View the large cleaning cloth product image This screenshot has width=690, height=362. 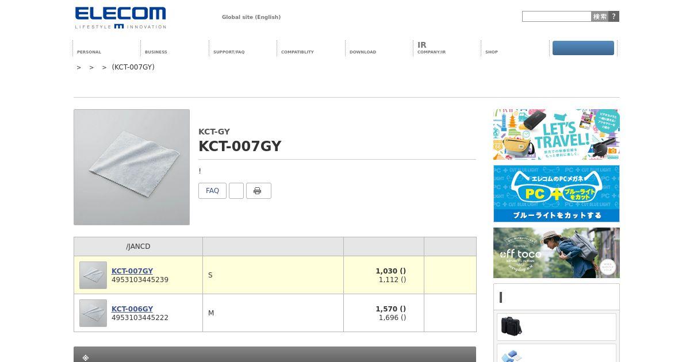[x=132, y=167]
